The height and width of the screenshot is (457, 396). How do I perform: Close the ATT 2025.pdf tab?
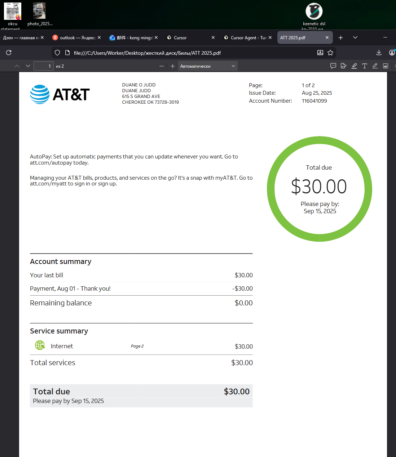(x=327, y=37)
